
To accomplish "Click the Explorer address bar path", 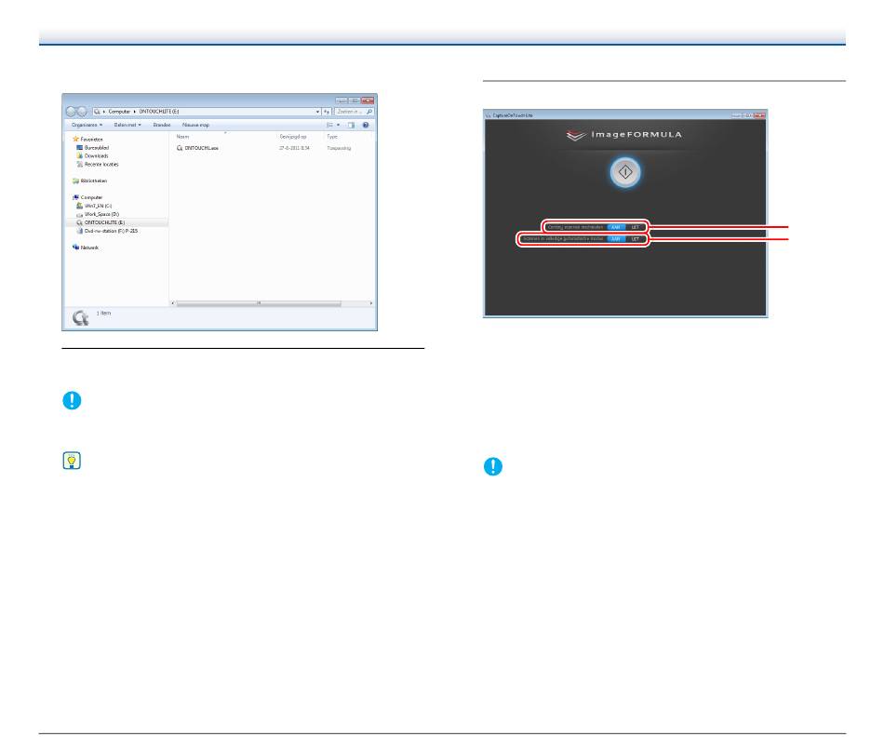I will [x=207, y=112].
